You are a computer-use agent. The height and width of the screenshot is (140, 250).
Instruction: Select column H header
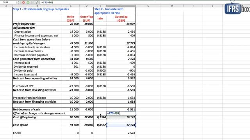pyautogui.click(x=172, y=6)
